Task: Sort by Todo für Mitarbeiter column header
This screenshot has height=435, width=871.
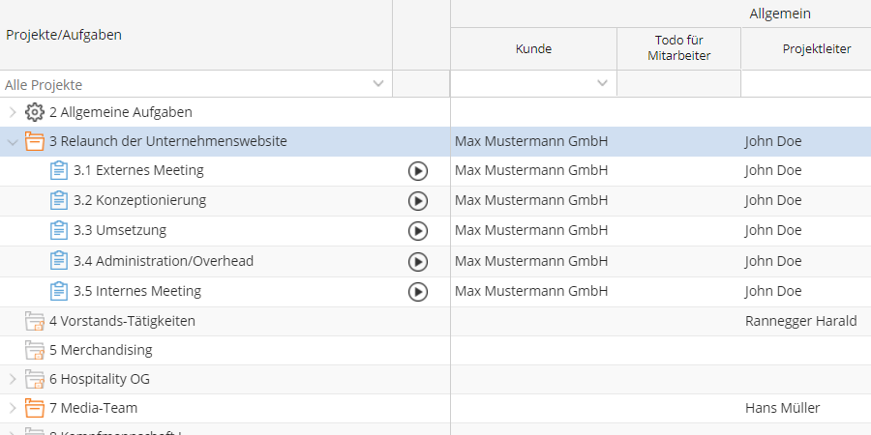Action: 678,49
